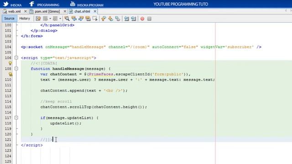Click '</p:dialog>' tag on line 101

pyautogui.click(x=44, y=31)
